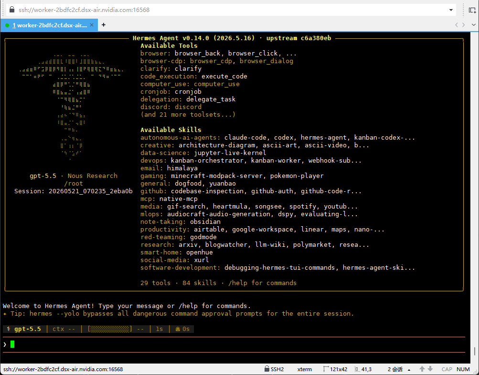Click the Available Tools heading
This screenshot has height=375, width=479.
(169, 45)
